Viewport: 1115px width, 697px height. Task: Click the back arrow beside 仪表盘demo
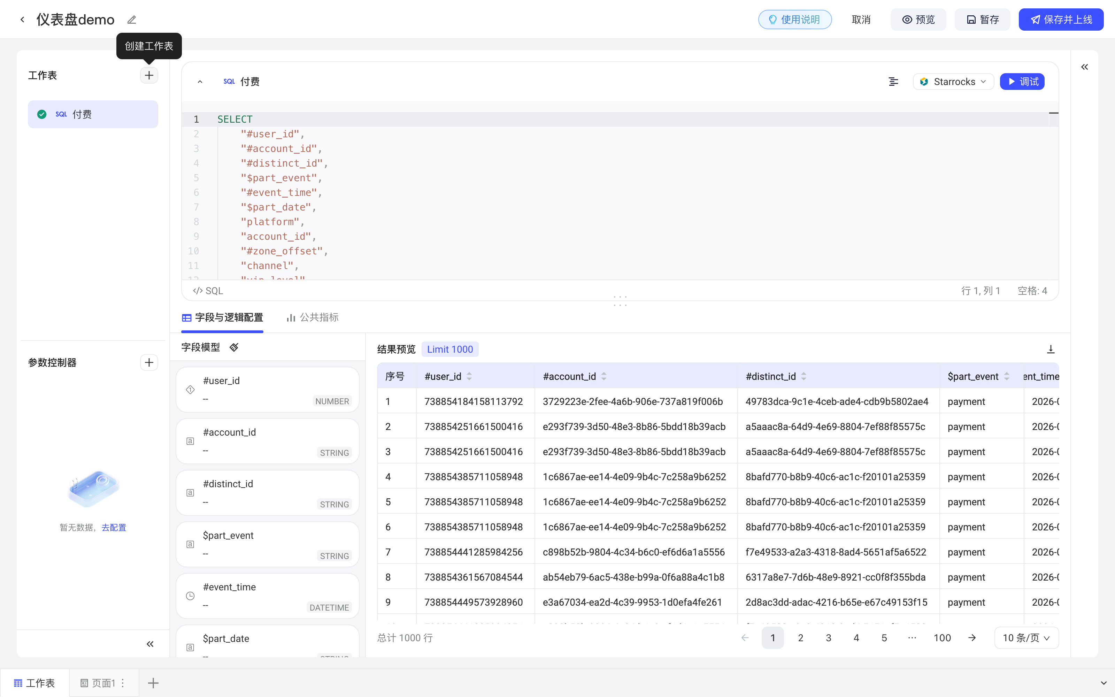pos(23,20)
